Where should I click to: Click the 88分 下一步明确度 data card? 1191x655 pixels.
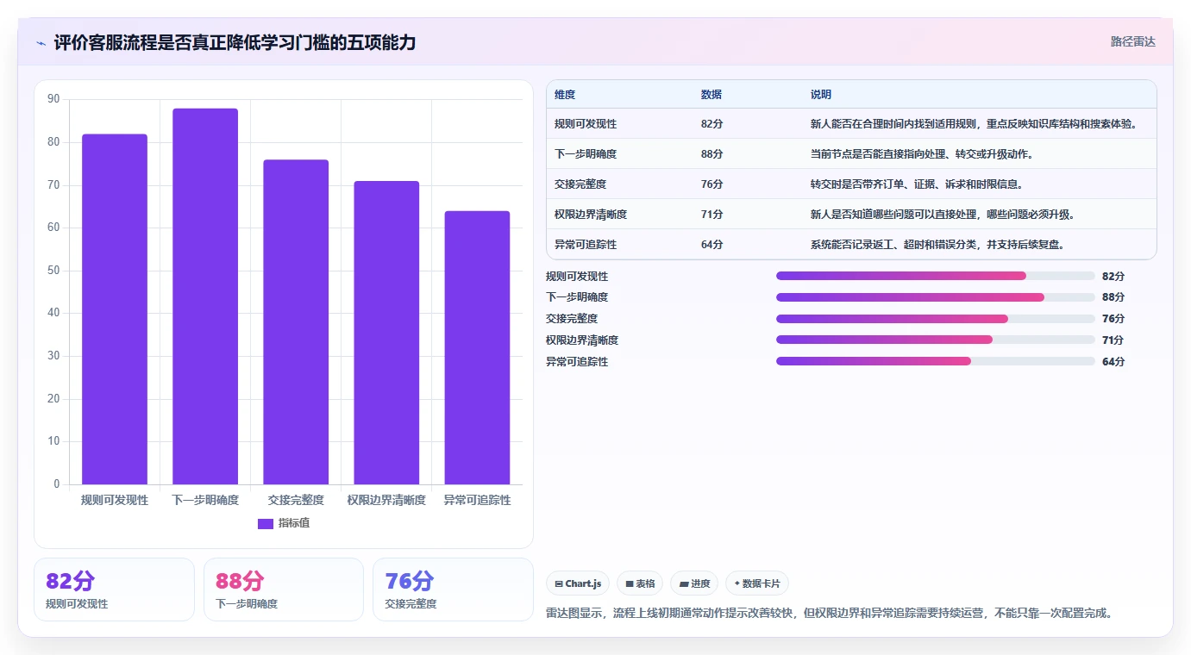tap(284, 589)
